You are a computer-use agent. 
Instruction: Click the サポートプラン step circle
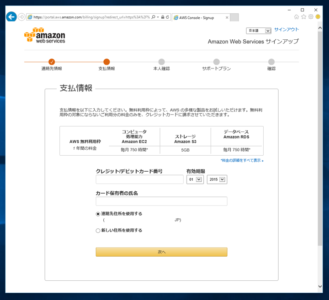coord(217,62)
